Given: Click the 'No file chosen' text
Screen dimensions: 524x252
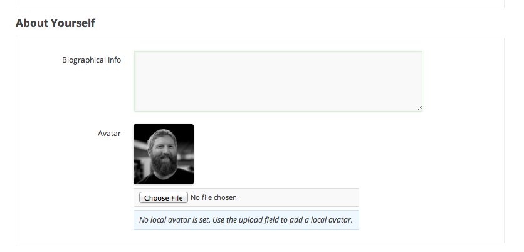Looking at the screenshot, I should [214, 198].
